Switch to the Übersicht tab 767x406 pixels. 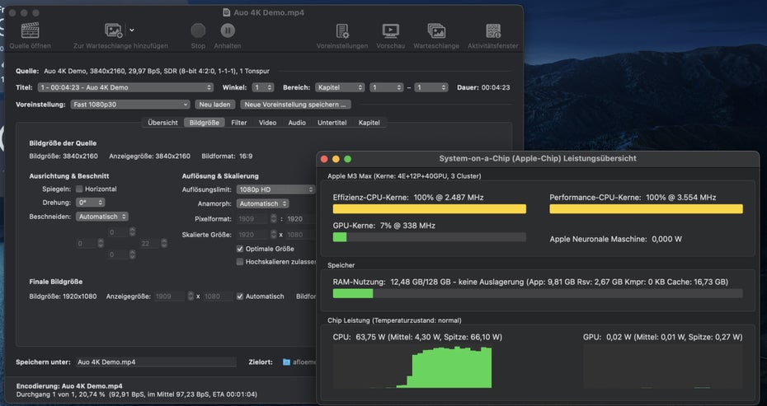163,123
